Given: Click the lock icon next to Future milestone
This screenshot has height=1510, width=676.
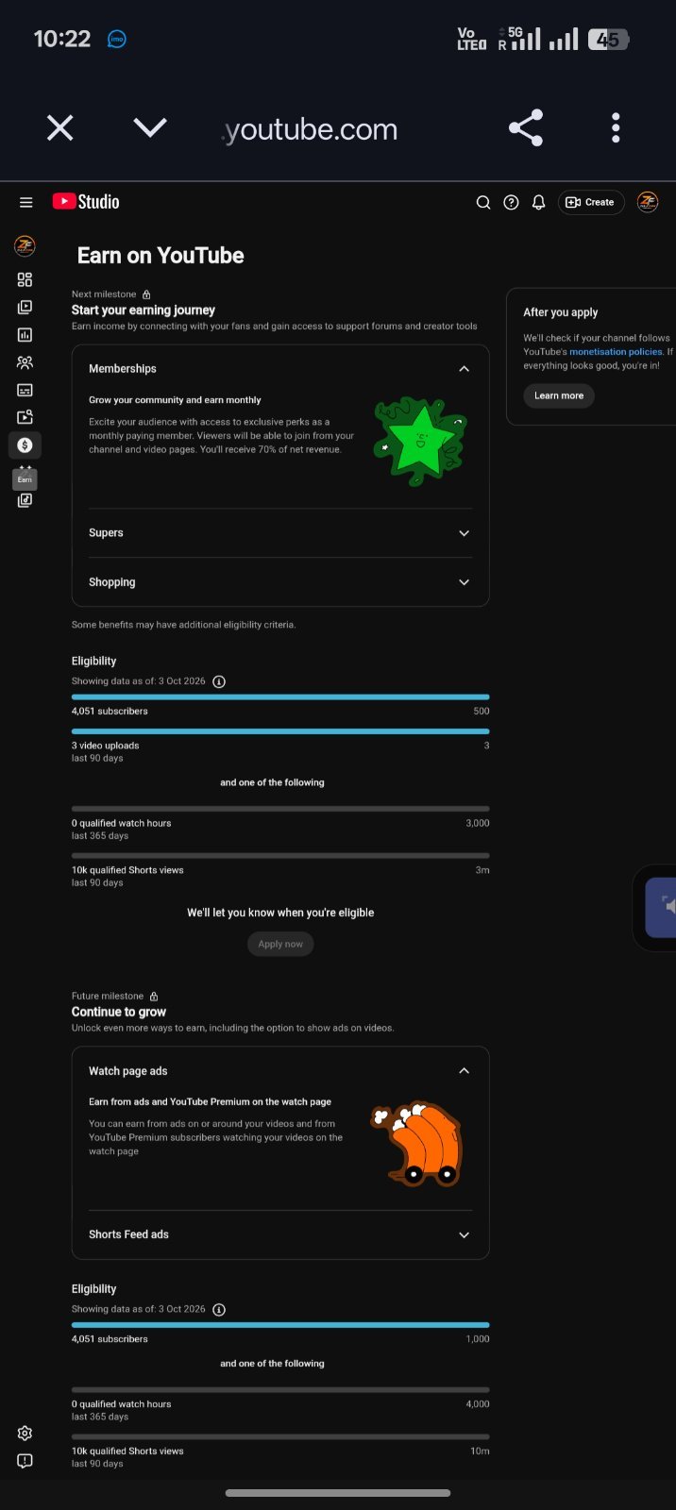Looking at the screenshot, I should pyautogui.click(x=154, y=997).
